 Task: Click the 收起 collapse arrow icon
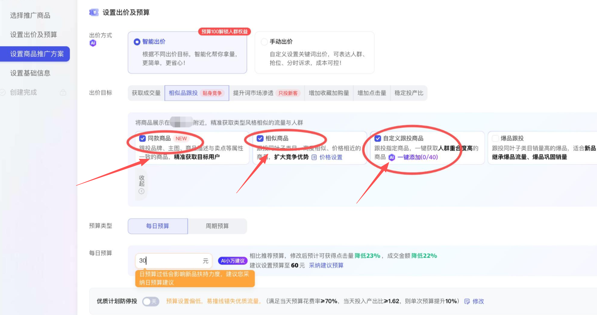click(142, 191)
